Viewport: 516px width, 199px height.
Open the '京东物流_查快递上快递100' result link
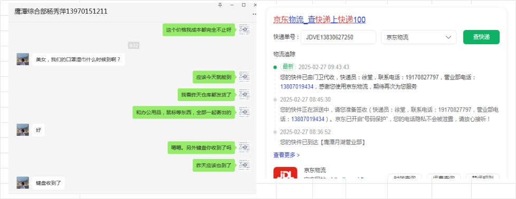319,19
